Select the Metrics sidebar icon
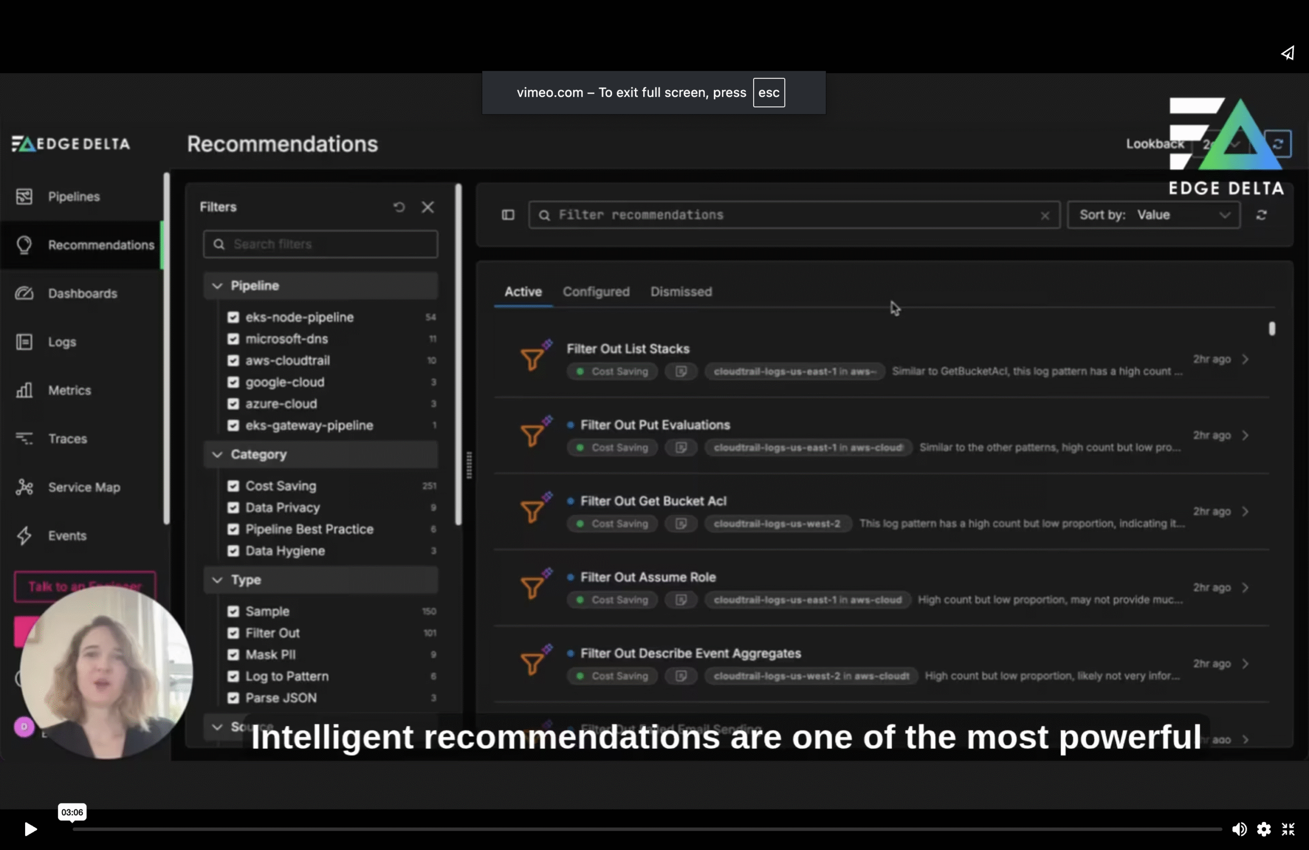Screen dimensions: 1309x850 24,390
